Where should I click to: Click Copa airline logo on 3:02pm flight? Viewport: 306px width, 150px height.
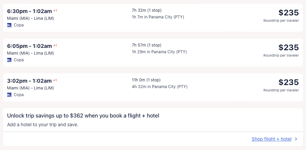click(9, 95)
